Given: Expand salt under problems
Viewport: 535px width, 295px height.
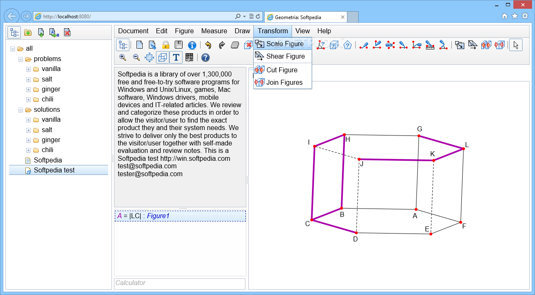Looking at the screenshot, I should coord(28,79).
